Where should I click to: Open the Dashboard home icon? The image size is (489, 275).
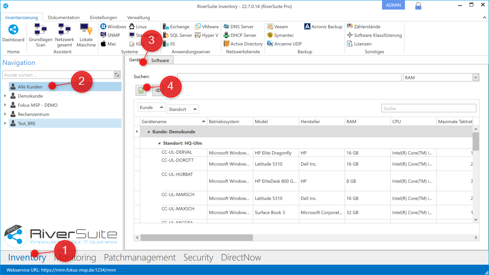click(x=13, y=34)
